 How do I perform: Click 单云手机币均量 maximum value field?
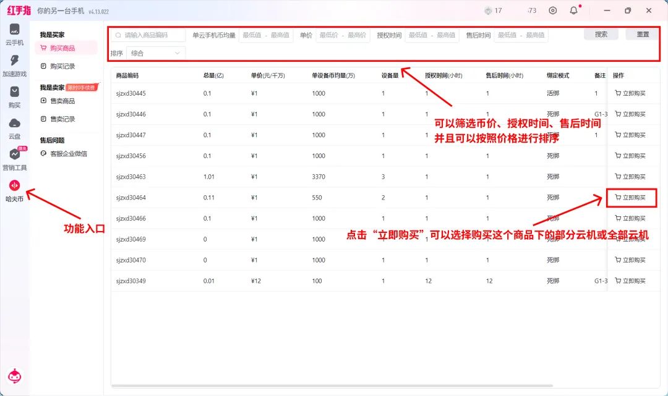pyautogui.click(x=280, y=35)
